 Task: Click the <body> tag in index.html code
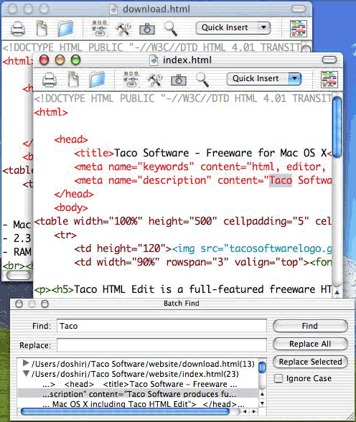[71, 208]
